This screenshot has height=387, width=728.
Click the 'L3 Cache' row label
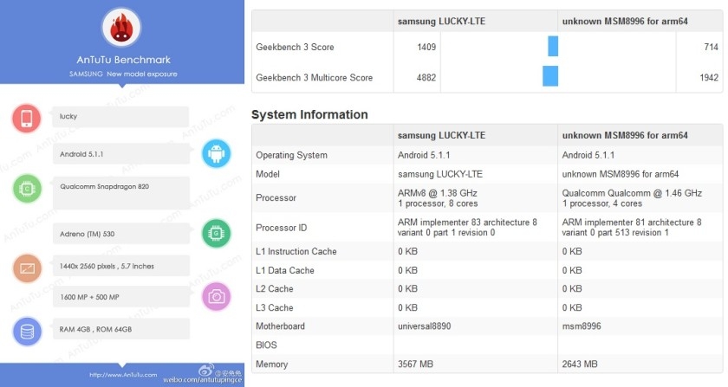click(275, 307)
